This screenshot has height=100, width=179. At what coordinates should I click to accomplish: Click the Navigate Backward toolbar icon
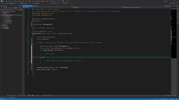click(x=2, y=3)
